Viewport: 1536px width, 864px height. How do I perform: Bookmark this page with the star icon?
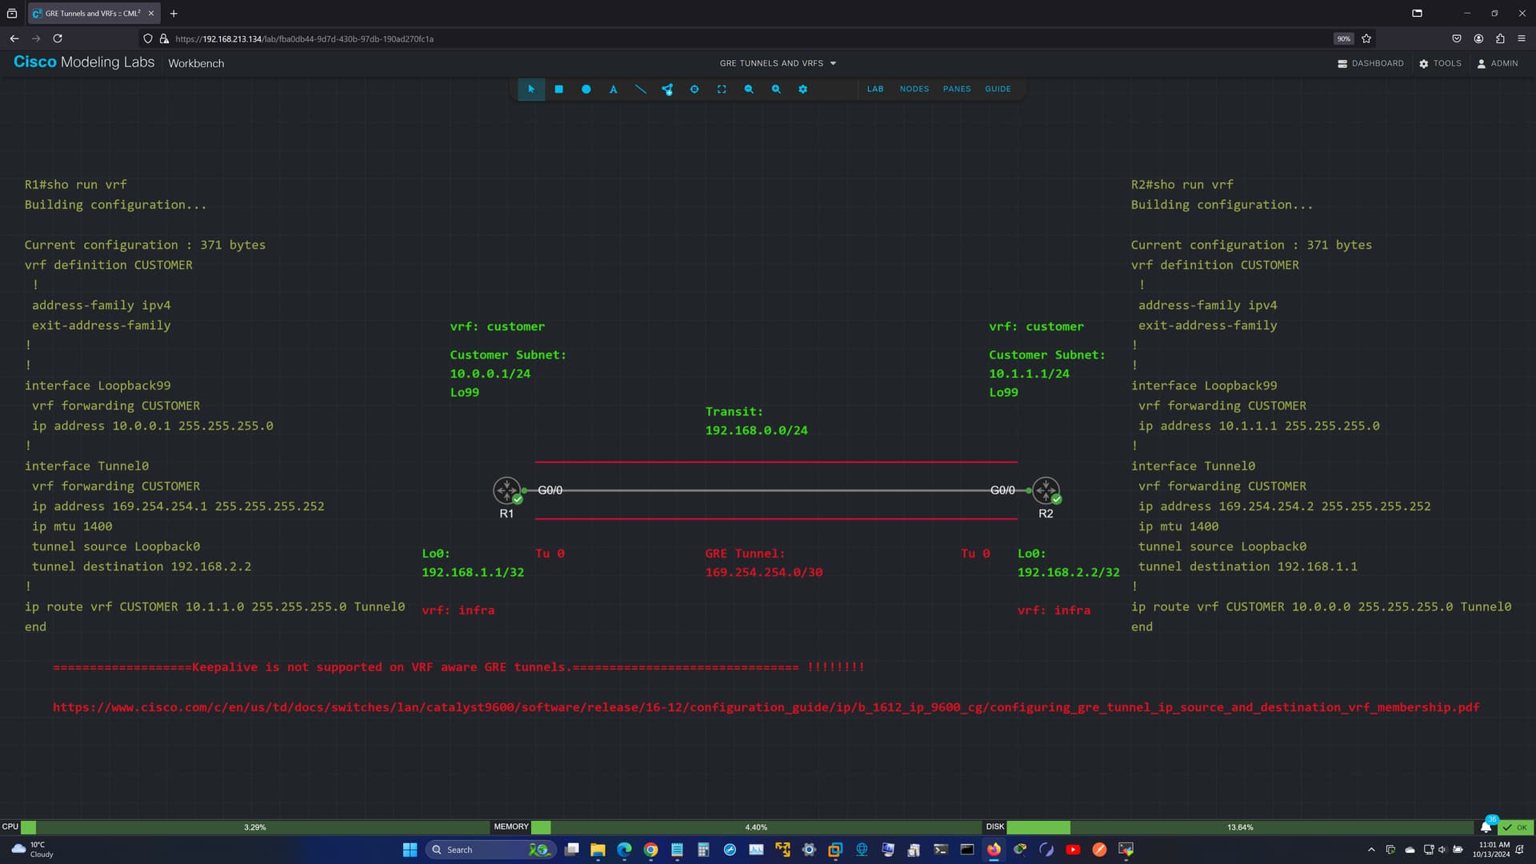click(1366, 38)
